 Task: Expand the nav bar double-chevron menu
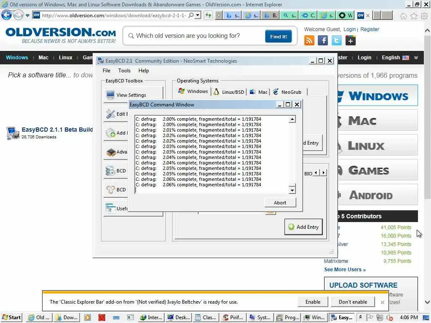coord(416,57)
